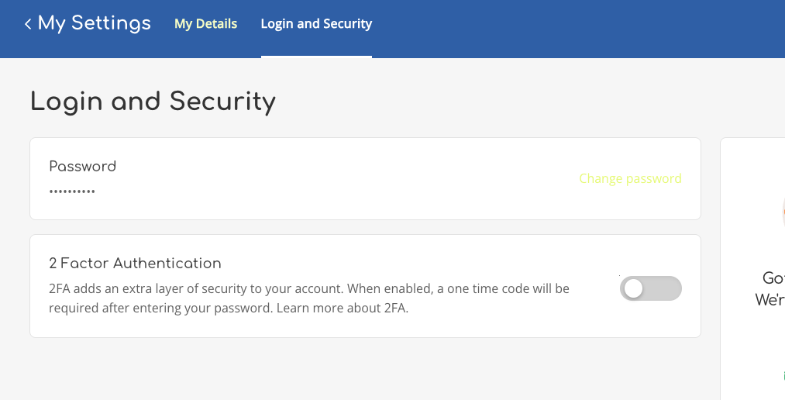
Task: Click the masked password dots
Action: click(72, 191)
